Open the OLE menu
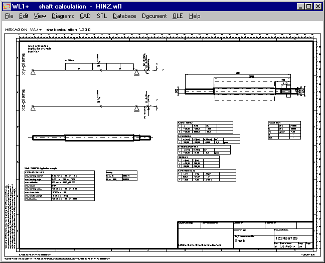This screenshot has height=263, width=325. [x=178, y=16]
